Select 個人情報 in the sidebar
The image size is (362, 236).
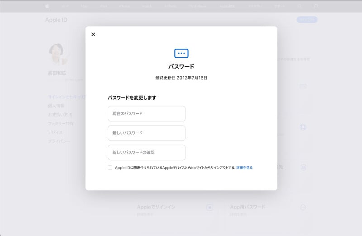pyautogui.click(x=56, y=106)
